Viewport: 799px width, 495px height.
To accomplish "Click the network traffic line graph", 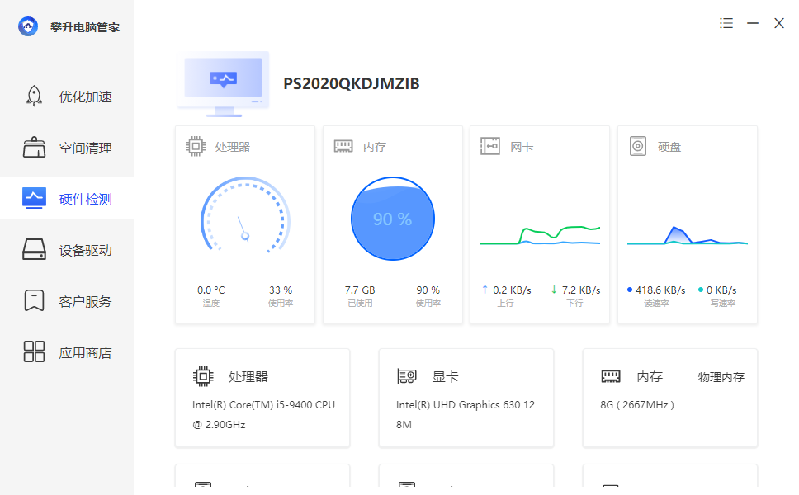I will pos(540,235).
